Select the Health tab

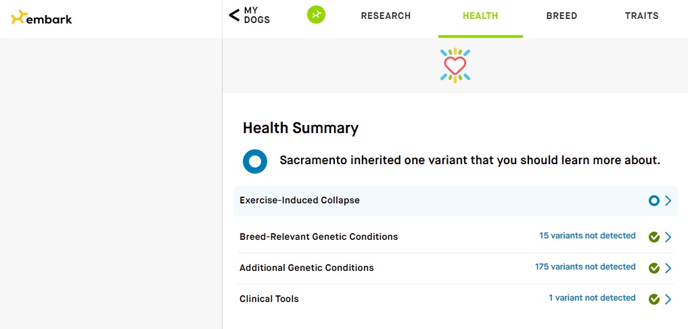[x=480, y=16]
